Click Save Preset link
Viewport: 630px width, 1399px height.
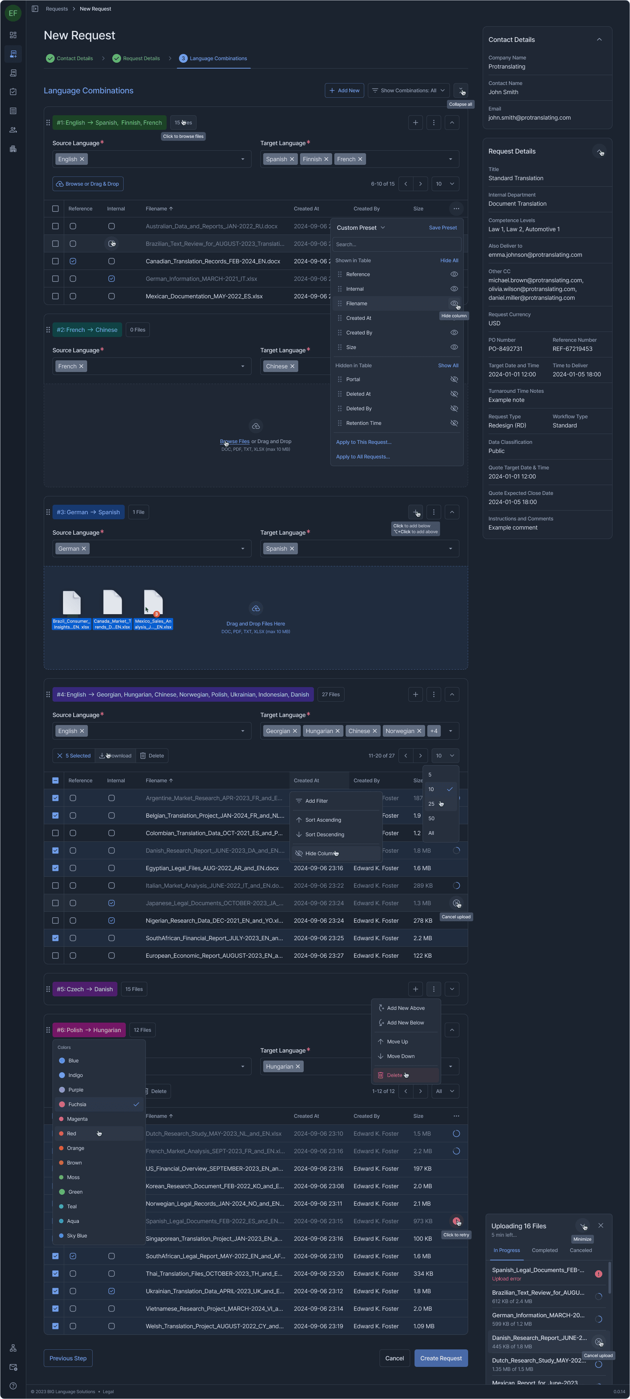[443, 228]
